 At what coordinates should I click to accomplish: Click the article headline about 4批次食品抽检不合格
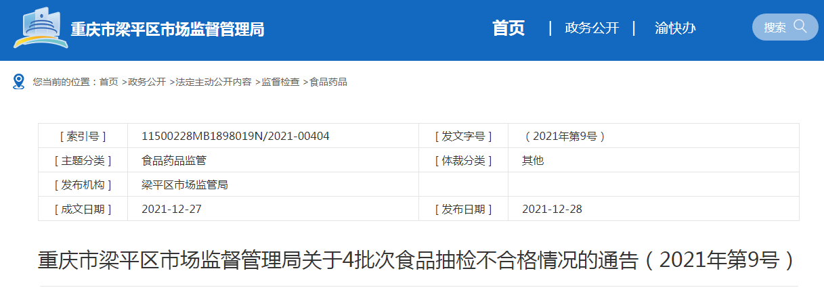tap(417, 260)
